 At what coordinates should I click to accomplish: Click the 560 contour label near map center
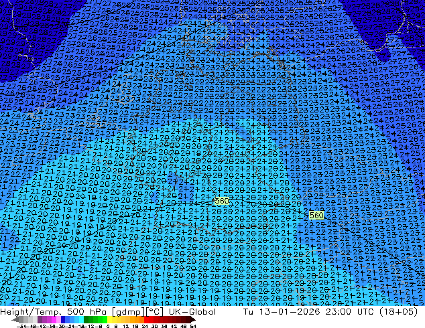(x=222, y=201)
